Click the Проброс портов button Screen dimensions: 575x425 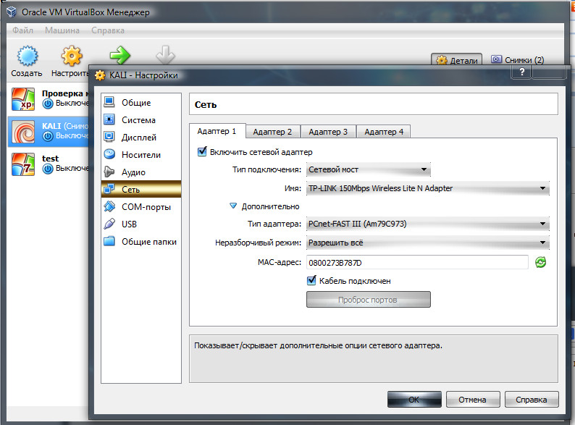(368, 300)
